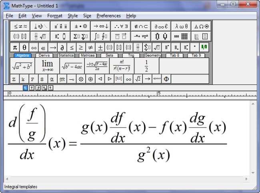Insert the partial derivative ∂ symbol
The image size is (260, 193).
[62, 47]
